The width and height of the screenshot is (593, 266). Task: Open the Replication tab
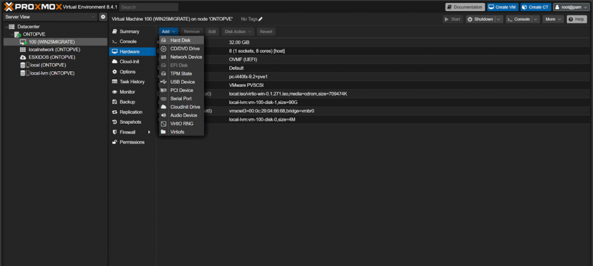tap(133, 112)
